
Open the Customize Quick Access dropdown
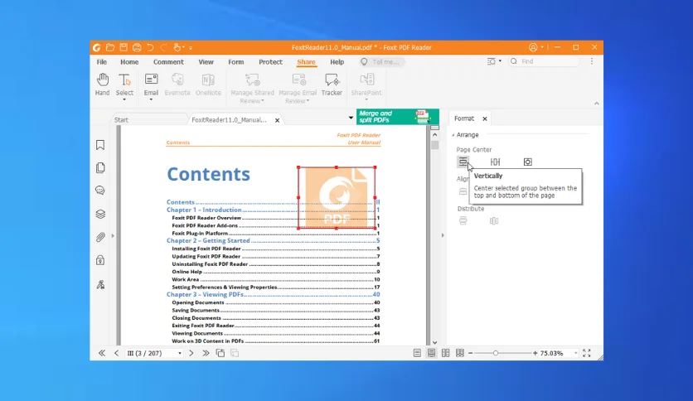pos(191,48)
